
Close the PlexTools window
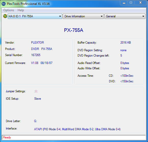click(x=140, y=3)
